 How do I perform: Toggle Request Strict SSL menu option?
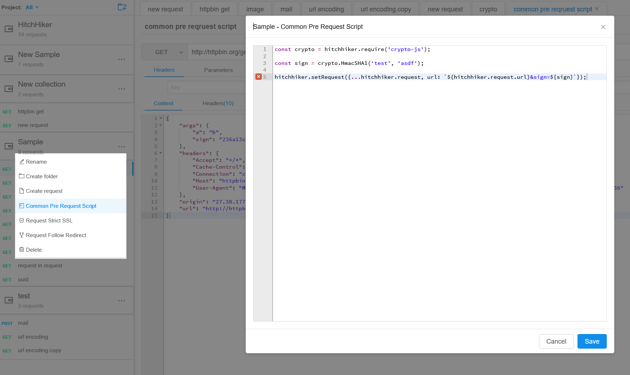[x=70, y=221]
